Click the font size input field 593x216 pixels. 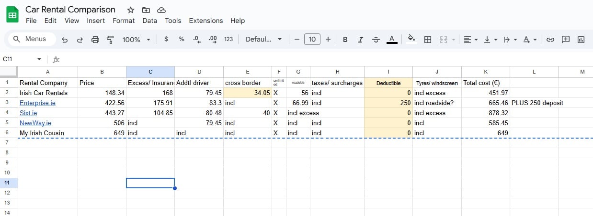coord(312,40)
